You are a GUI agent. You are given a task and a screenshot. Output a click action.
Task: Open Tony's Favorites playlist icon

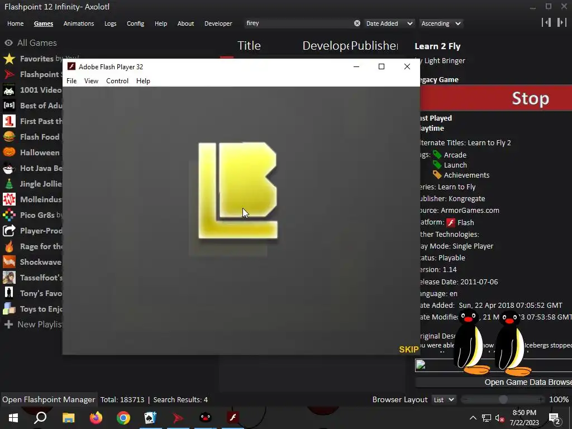pyautogui.click(x=9, y=293)
